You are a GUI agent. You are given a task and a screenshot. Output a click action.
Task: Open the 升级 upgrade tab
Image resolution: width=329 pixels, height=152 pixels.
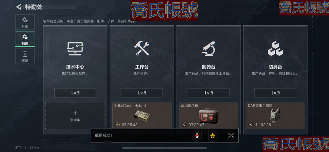25,22
